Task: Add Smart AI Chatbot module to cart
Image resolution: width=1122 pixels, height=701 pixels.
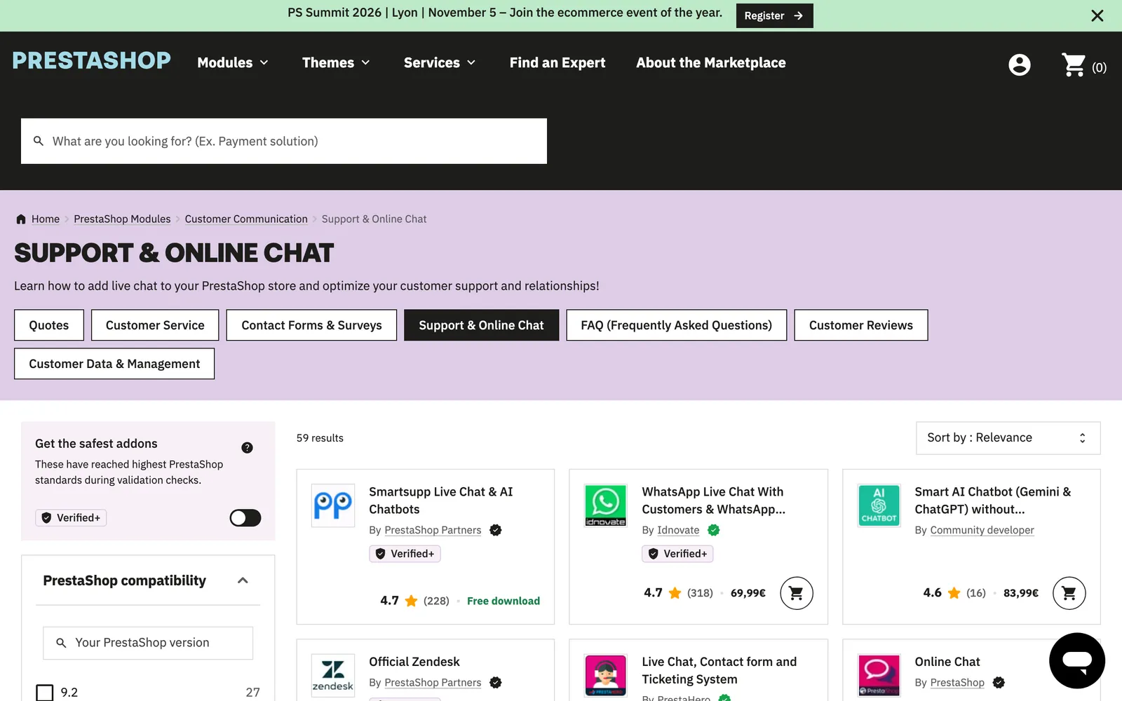Action: [1069, 593]
